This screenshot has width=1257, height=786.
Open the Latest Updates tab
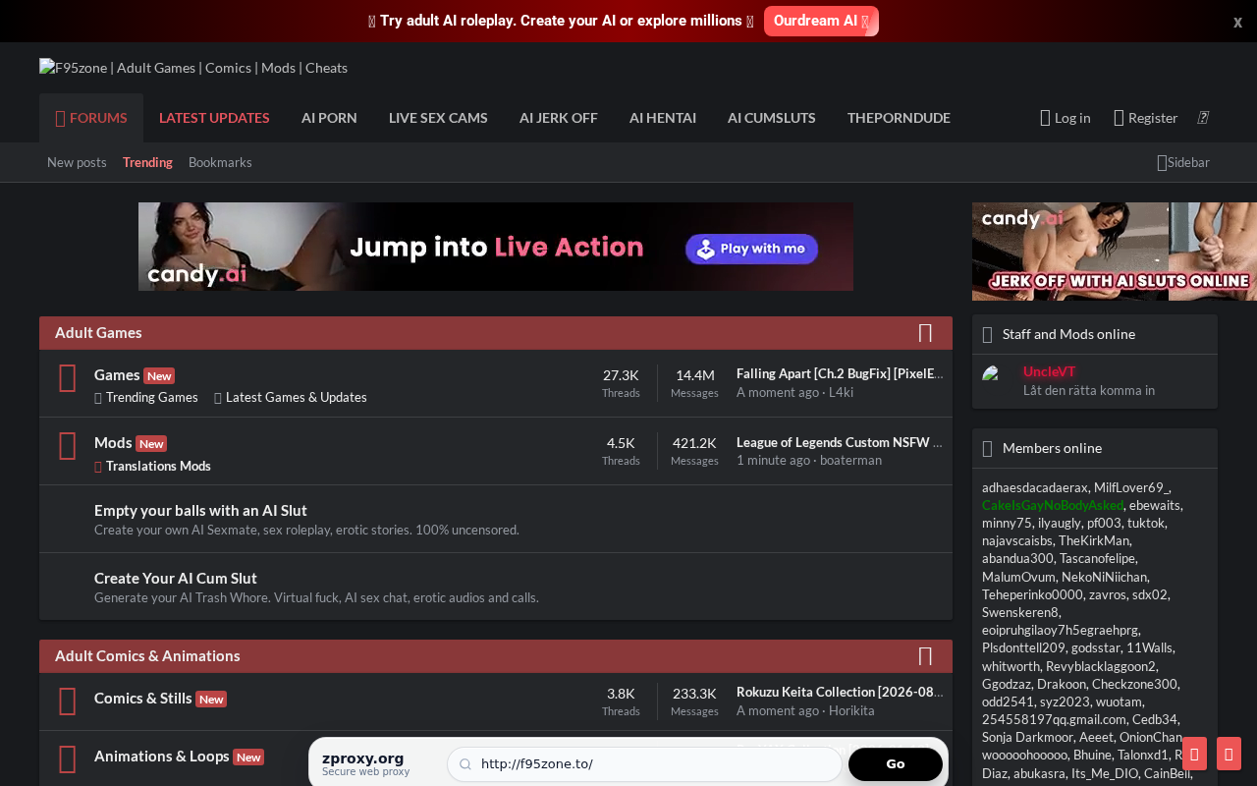pos(214,118)
